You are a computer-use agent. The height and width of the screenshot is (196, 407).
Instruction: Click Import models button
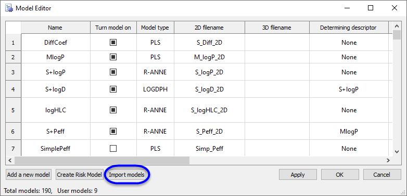coord(126,175)
